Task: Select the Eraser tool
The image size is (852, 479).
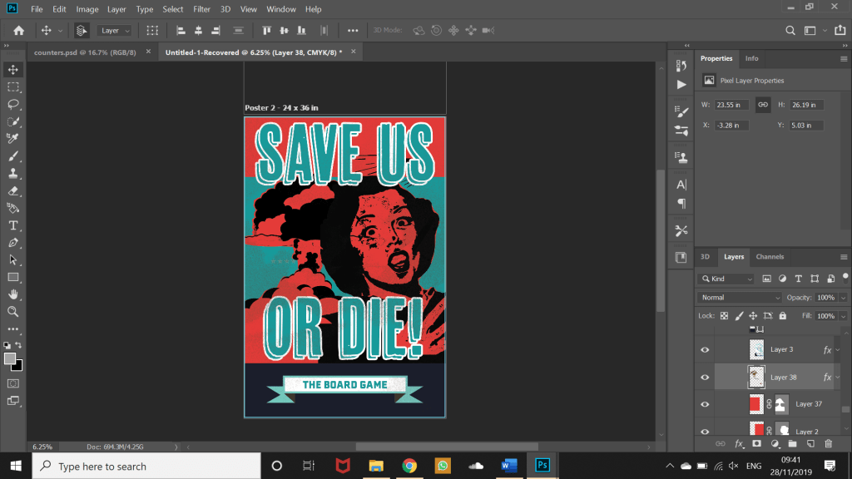Action: (13, 190)
